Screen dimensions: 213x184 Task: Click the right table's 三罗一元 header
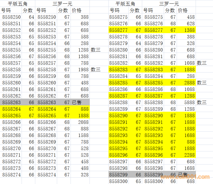tap(169, 4)
